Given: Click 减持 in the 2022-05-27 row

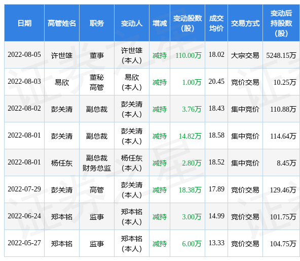Looking at the screenshot, I should (160, 244).
